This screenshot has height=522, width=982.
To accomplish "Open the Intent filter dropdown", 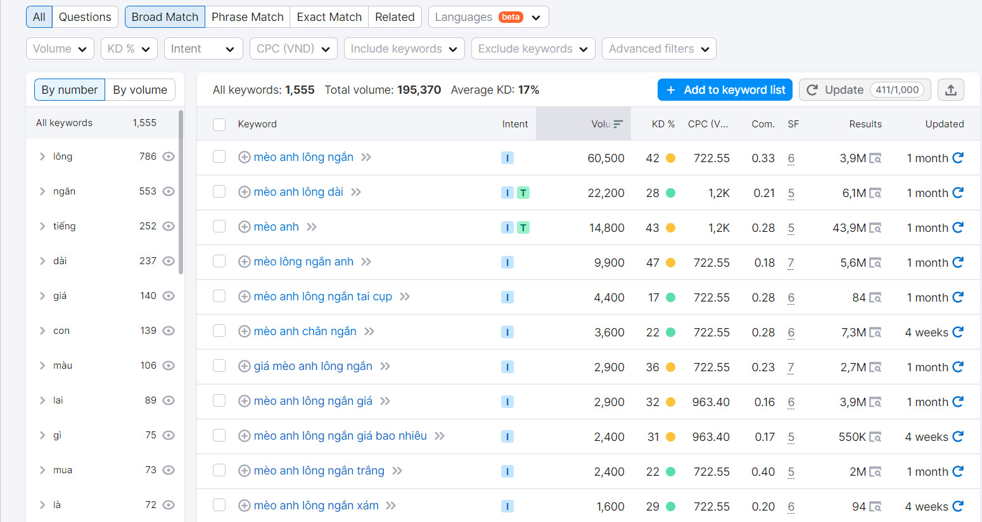I will coord(203,48).
